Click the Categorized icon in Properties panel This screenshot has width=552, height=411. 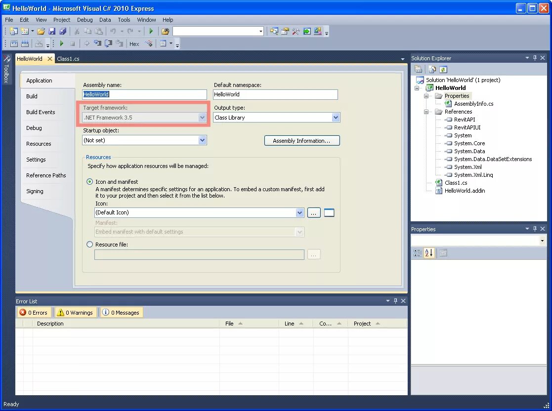click(x=418, y=253)
